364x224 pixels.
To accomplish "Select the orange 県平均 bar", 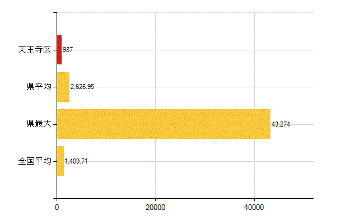I will 63,87.
